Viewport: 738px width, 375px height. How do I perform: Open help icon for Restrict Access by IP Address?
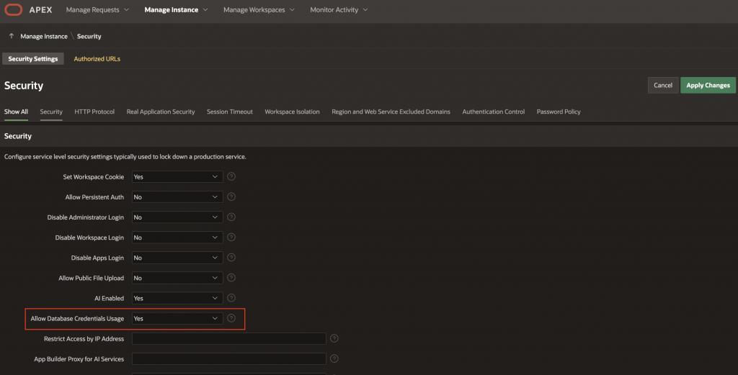click(334, 338)
